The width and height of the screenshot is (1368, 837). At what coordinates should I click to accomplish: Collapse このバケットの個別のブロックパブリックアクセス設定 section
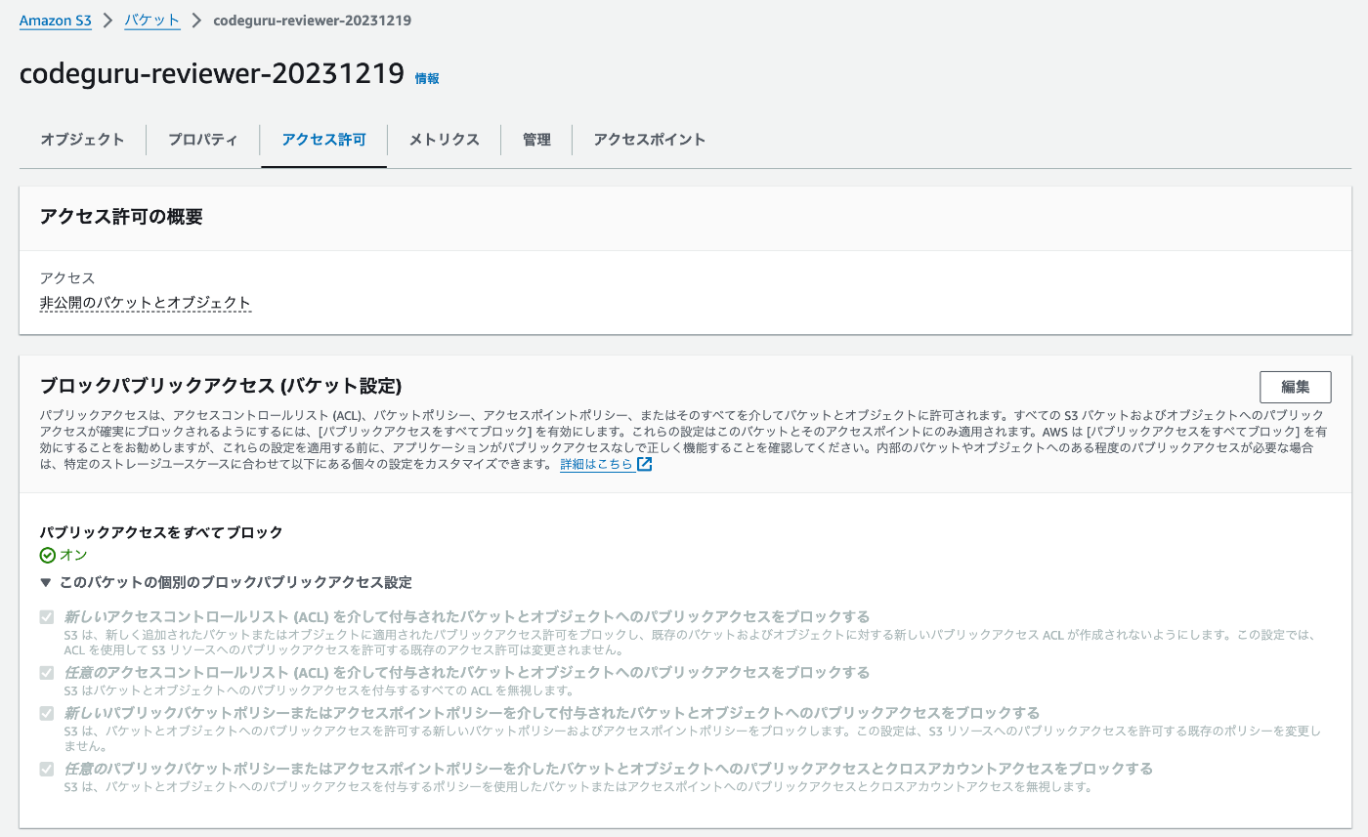point(226,582)
